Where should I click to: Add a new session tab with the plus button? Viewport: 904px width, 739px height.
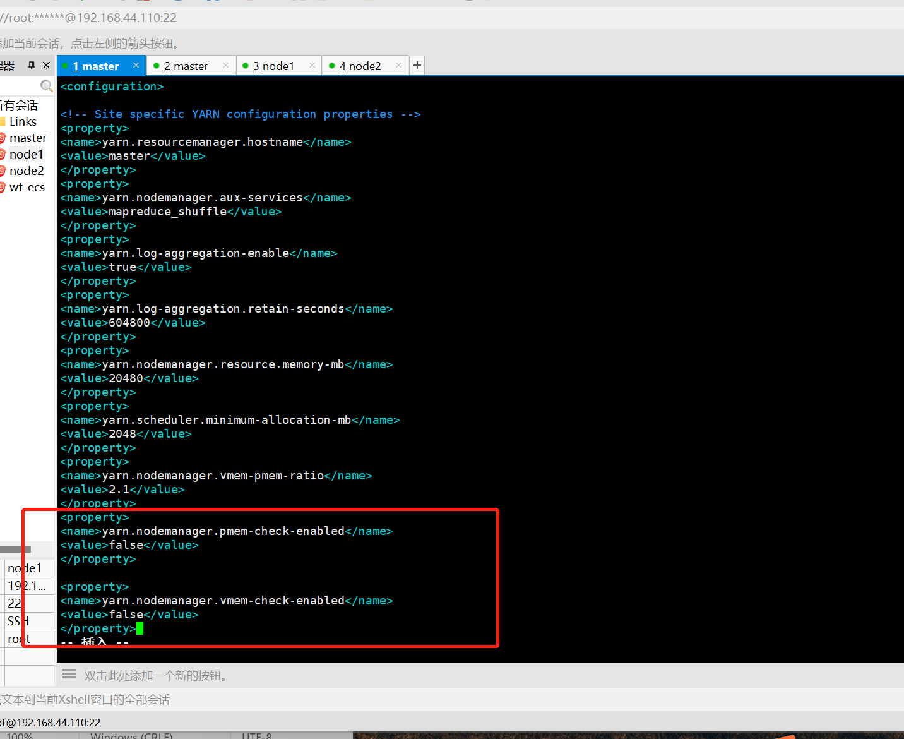[x=417, y=65]
